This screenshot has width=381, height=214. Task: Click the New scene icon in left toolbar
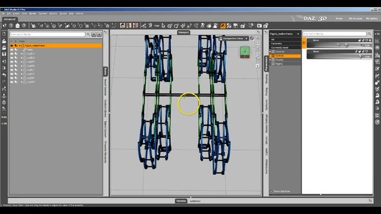[4, 34]
